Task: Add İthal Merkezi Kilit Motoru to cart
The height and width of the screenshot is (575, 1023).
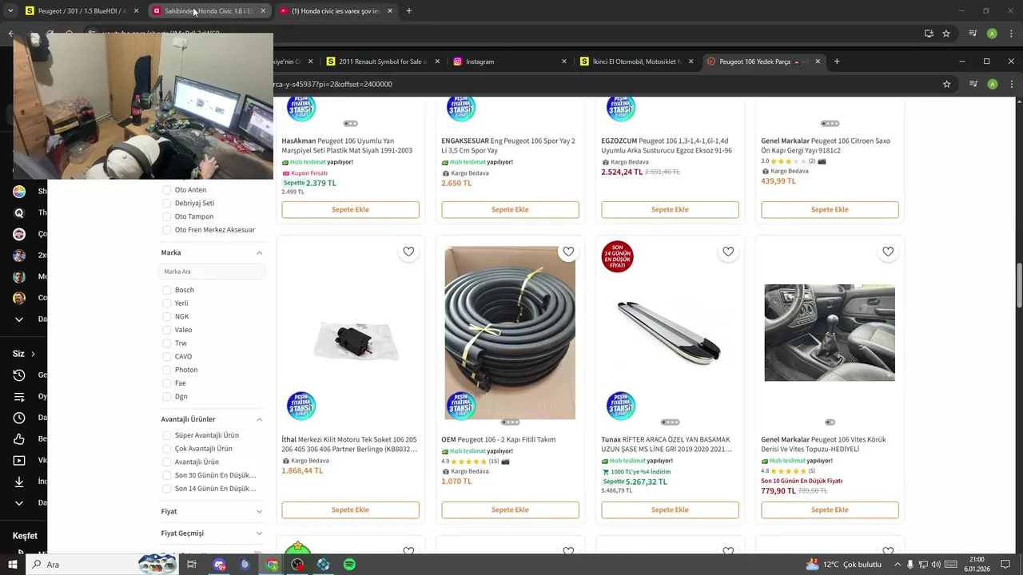Action: (x=350, y=510)
